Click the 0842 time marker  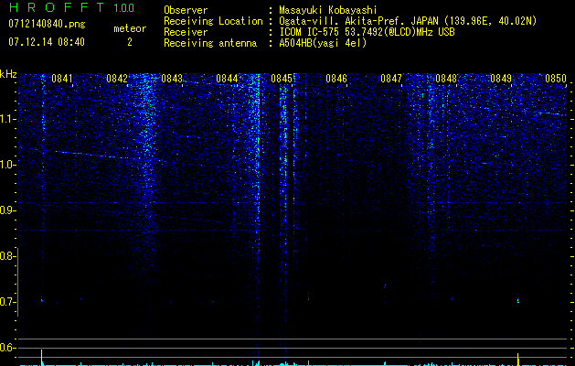coord(117,79)
